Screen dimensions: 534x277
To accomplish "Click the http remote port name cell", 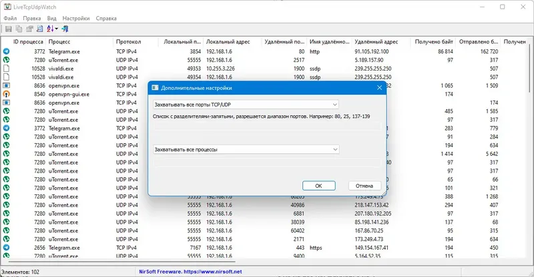I will click(x=314, y=51).
